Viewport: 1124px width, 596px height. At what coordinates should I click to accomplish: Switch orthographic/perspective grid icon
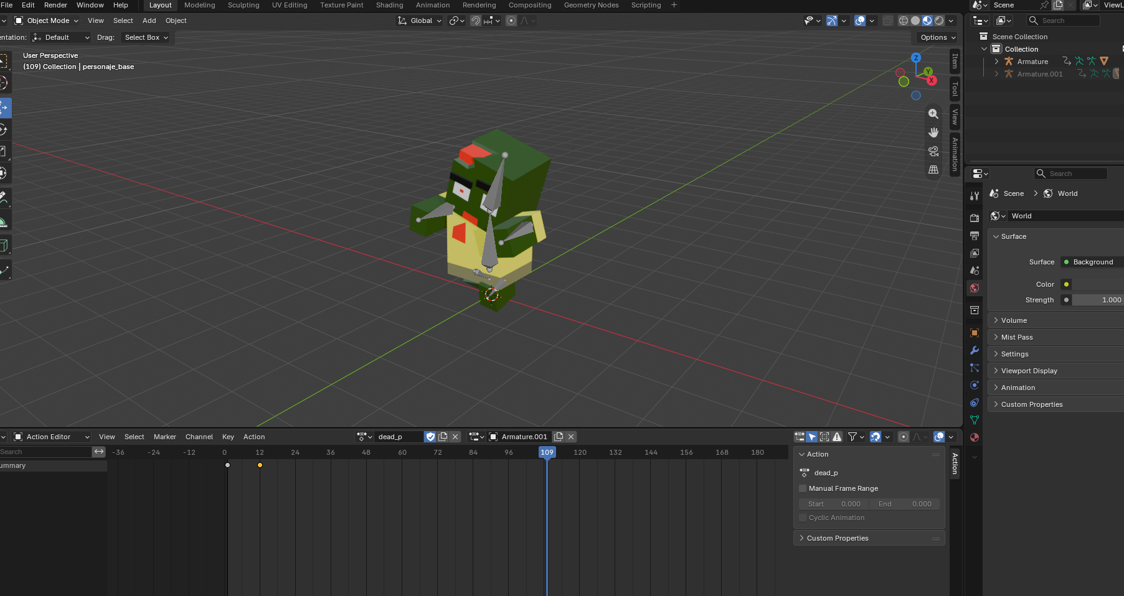933,170
